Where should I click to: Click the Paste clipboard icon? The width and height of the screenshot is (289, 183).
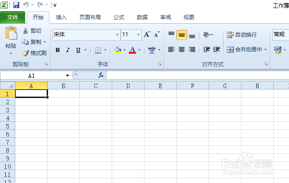tap(11, 33)
